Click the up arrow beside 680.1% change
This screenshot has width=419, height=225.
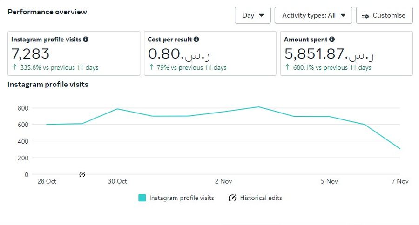[x=287, y=67]
